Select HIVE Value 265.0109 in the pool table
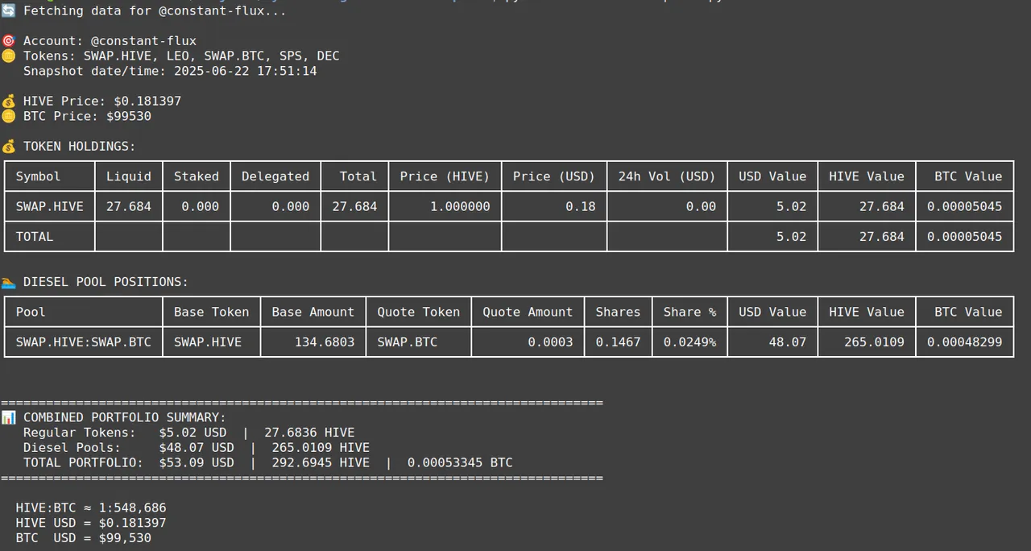1031x551 pixels. tap(874, 342)
